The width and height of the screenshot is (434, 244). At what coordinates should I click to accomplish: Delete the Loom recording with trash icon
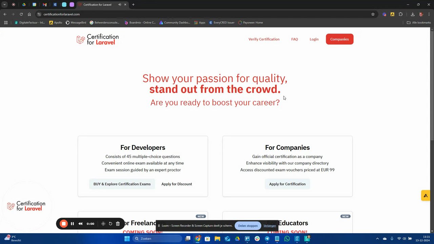pos(118,224)
